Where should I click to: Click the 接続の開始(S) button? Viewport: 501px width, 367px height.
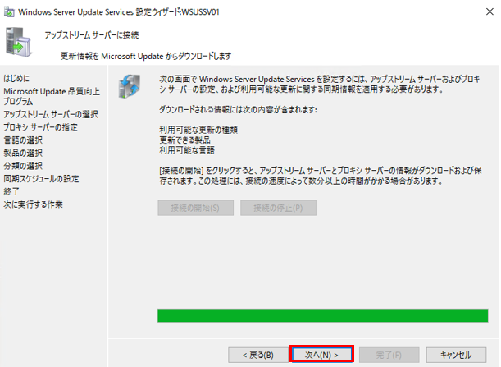(195, 208)
